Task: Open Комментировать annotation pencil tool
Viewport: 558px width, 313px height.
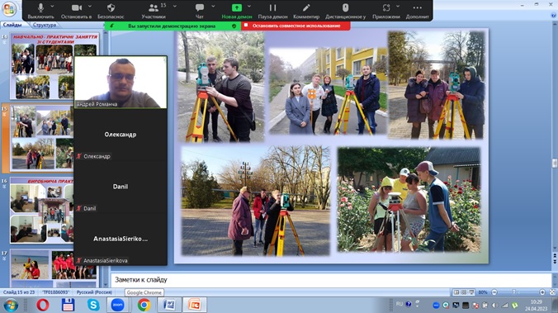Action: coord(306,11)
